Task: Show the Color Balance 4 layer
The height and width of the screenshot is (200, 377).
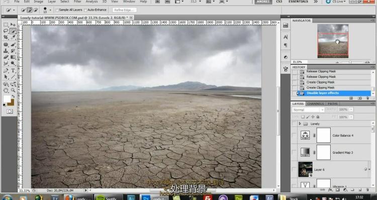Action: coord(294,135)
